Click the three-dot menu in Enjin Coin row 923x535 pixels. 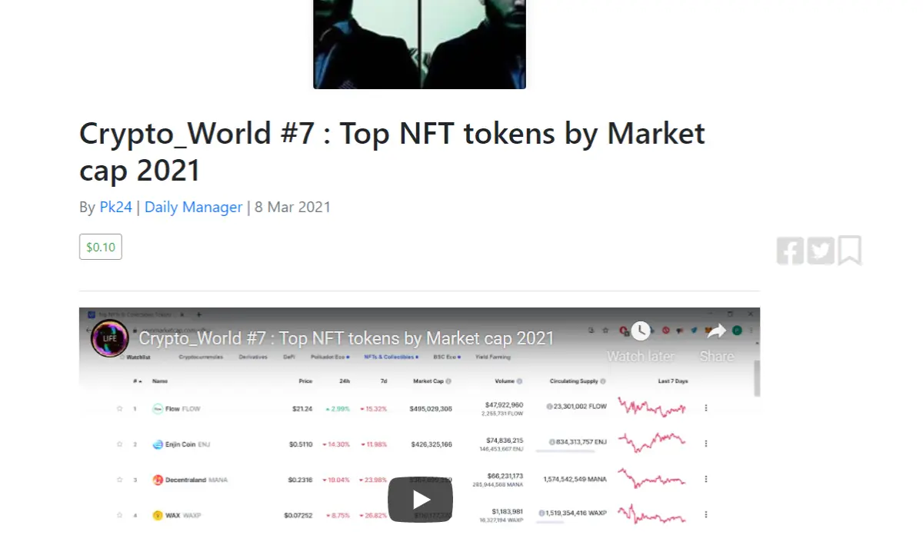(706, 444)
